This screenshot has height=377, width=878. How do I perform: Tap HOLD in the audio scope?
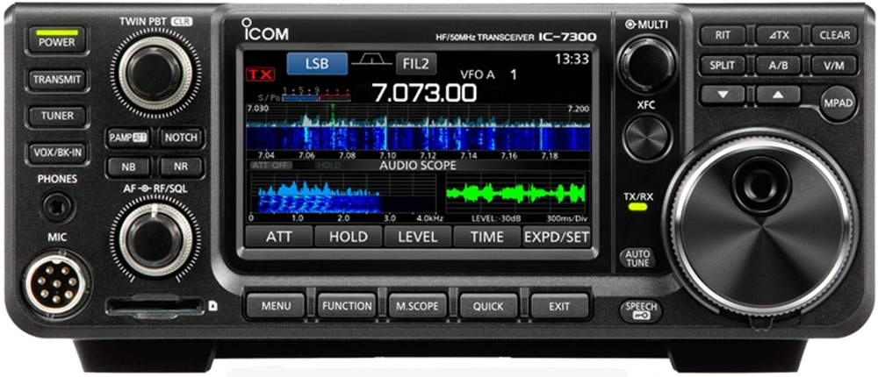point(348,236)
